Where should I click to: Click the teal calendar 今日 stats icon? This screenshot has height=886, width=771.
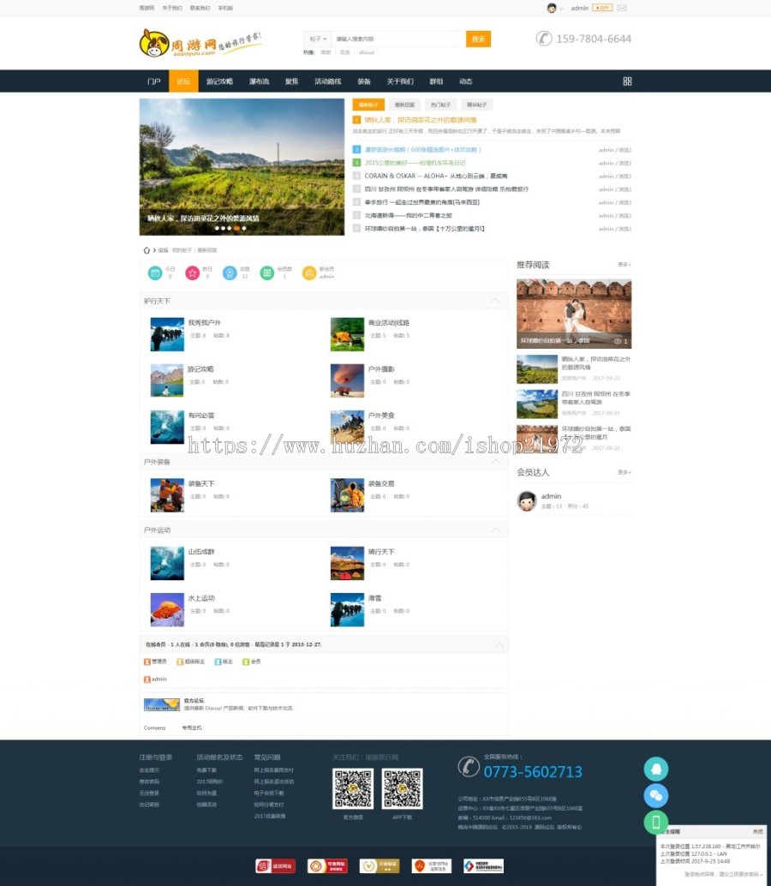tap(155, 273)
